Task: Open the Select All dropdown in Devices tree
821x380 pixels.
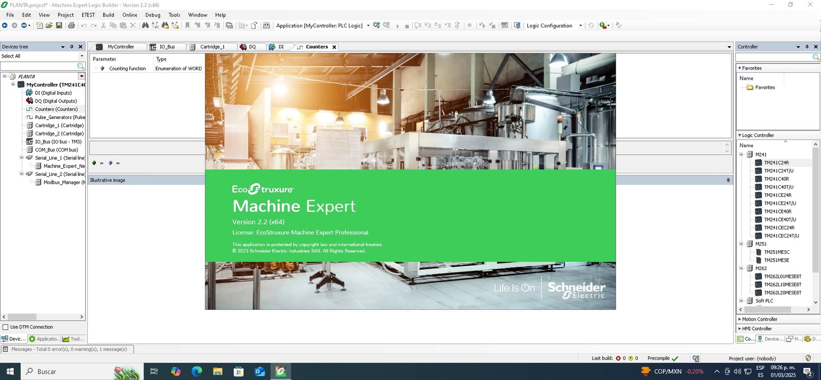Action: 82,56
